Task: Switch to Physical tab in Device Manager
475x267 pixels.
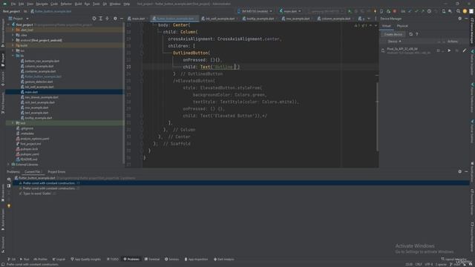Action: click(x=402, y=26)
